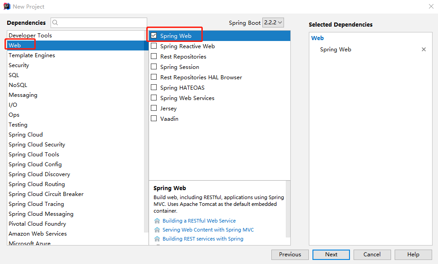438x264 pixels.
Task: Click home icon beside Serving Web Content link
Action: (x=157, y=230)
